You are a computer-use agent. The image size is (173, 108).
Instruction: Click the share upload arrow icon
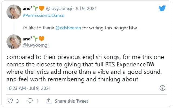point(49,101)
